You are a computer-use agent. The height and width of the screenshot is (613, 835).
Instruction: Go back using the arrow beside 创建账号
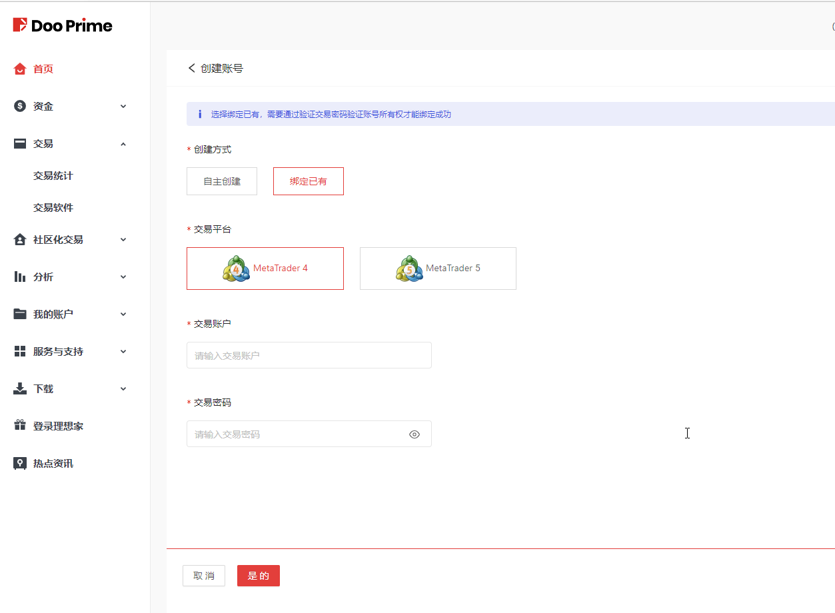click(192, 68)
